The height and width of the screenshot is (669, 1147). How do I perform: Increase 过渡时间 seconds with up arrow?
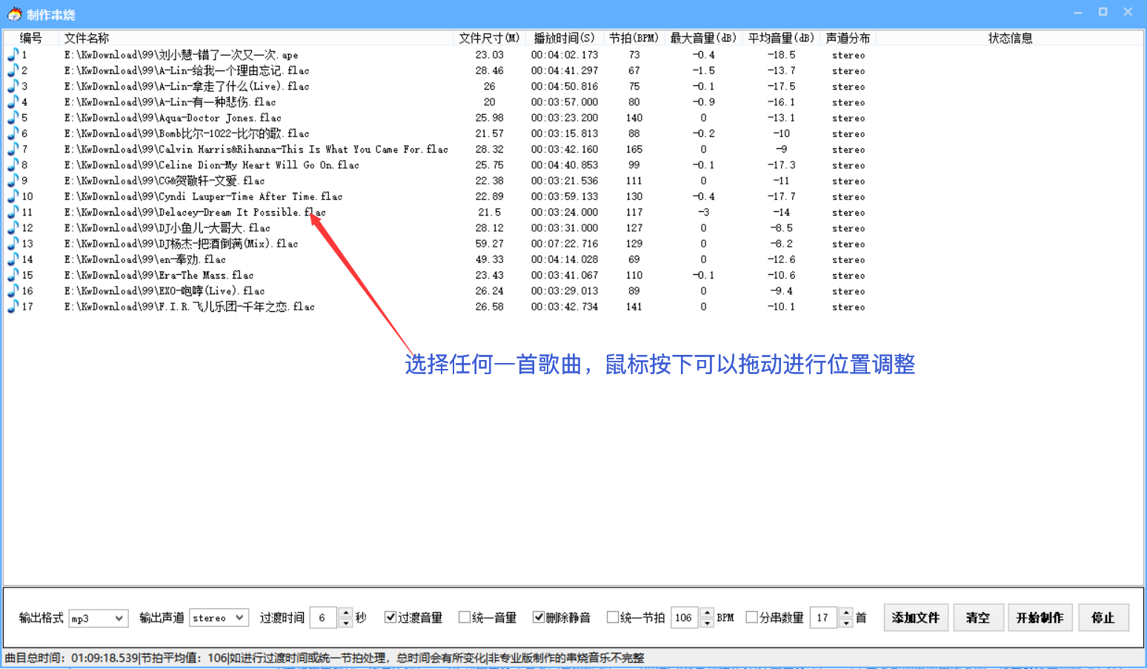(x=345, y=612)
